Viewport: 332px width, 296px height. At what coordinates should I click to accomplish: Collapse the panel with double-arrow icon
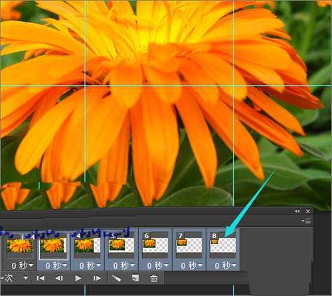coord(297,211)
